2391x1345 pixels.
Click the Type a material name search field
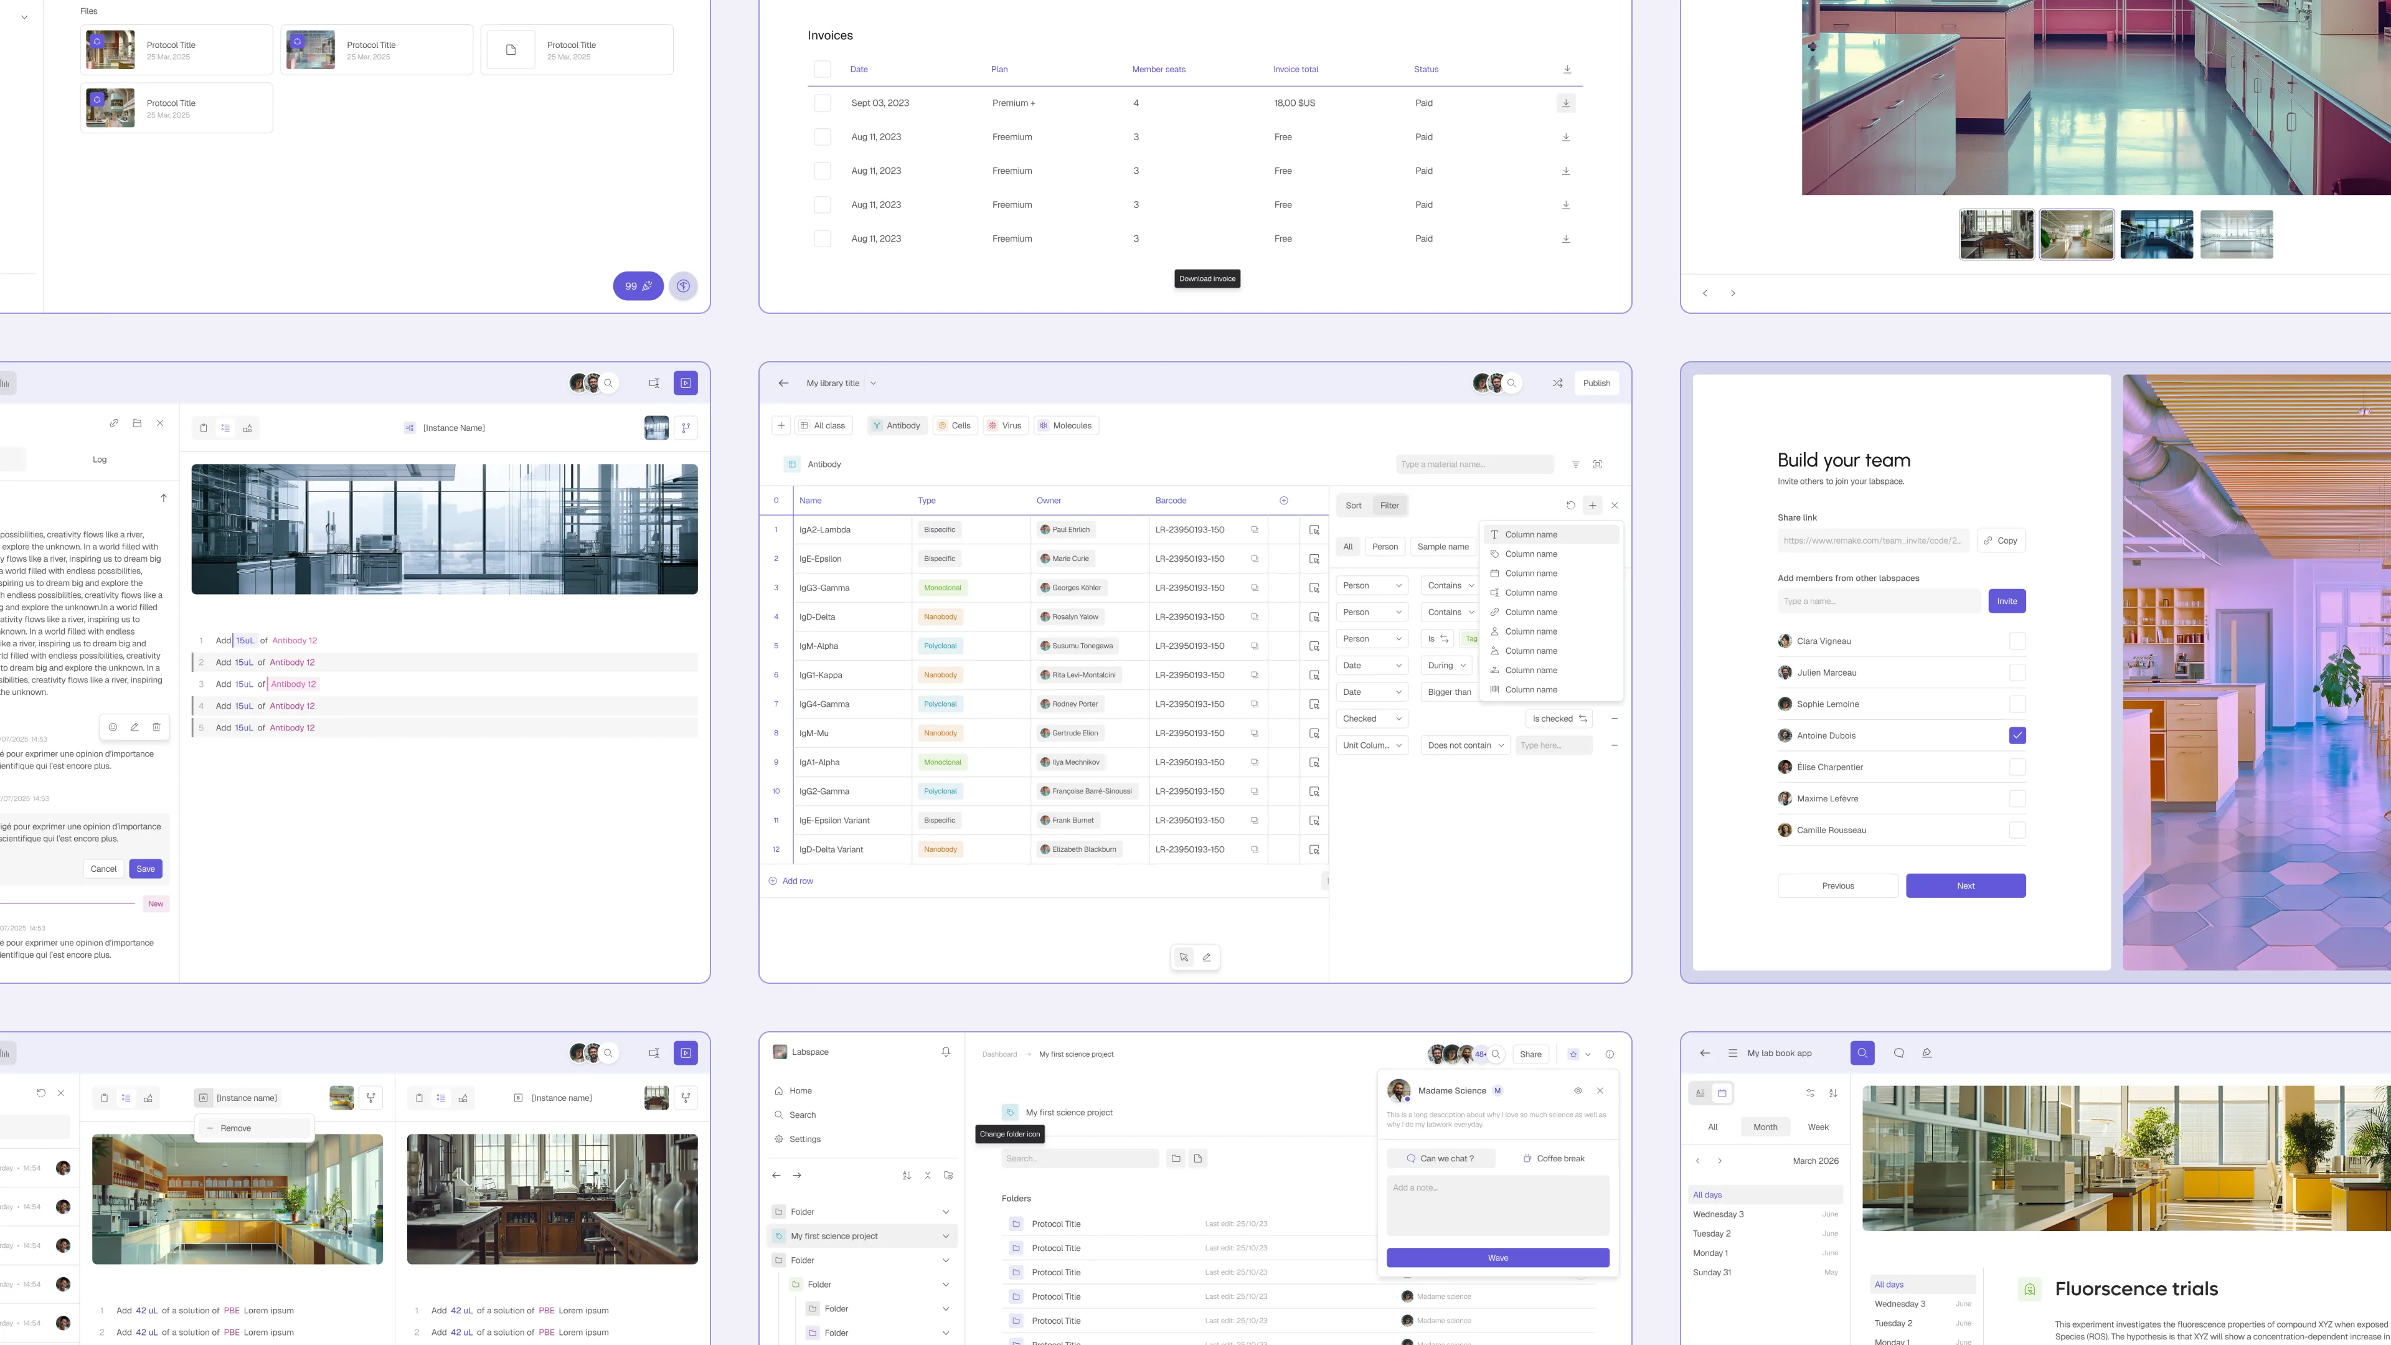1474,464
